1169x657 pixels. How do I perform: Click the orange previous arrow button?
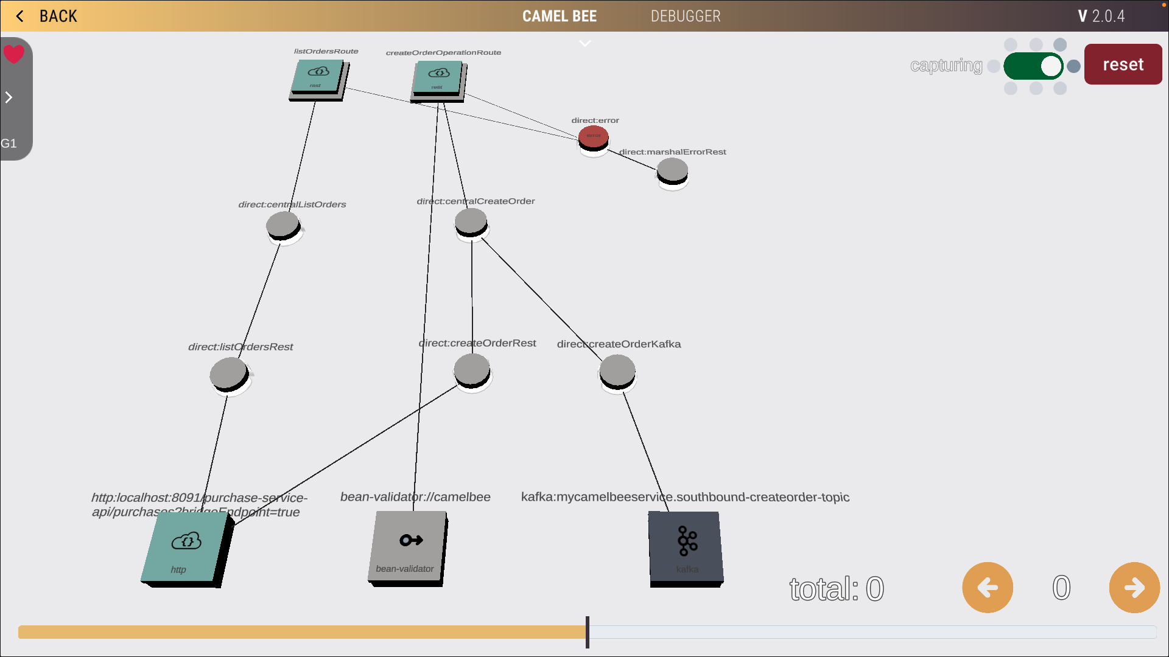pos(987,588)
